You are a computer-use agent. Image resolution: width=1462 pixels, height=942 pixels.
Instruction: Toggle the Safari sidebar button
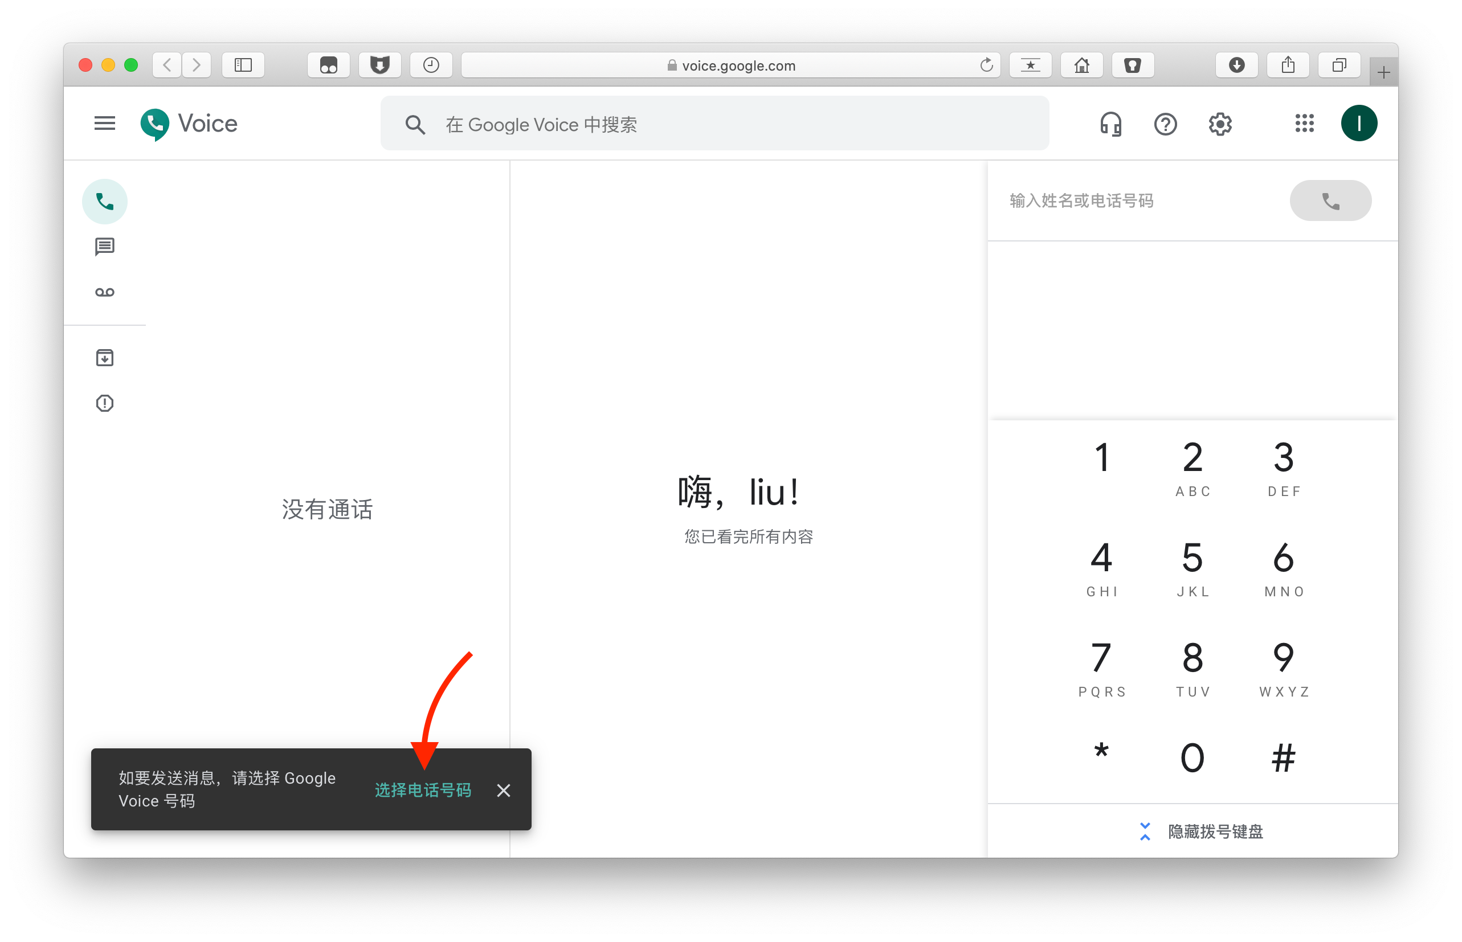(243, 65)
